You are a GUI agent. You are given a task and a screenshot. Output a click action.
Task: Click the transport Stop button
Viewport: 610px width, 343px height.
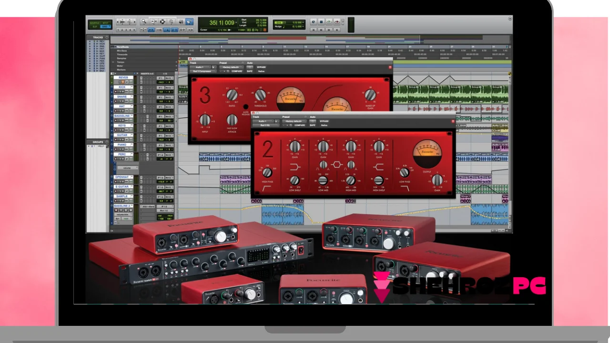pos(321,22)
